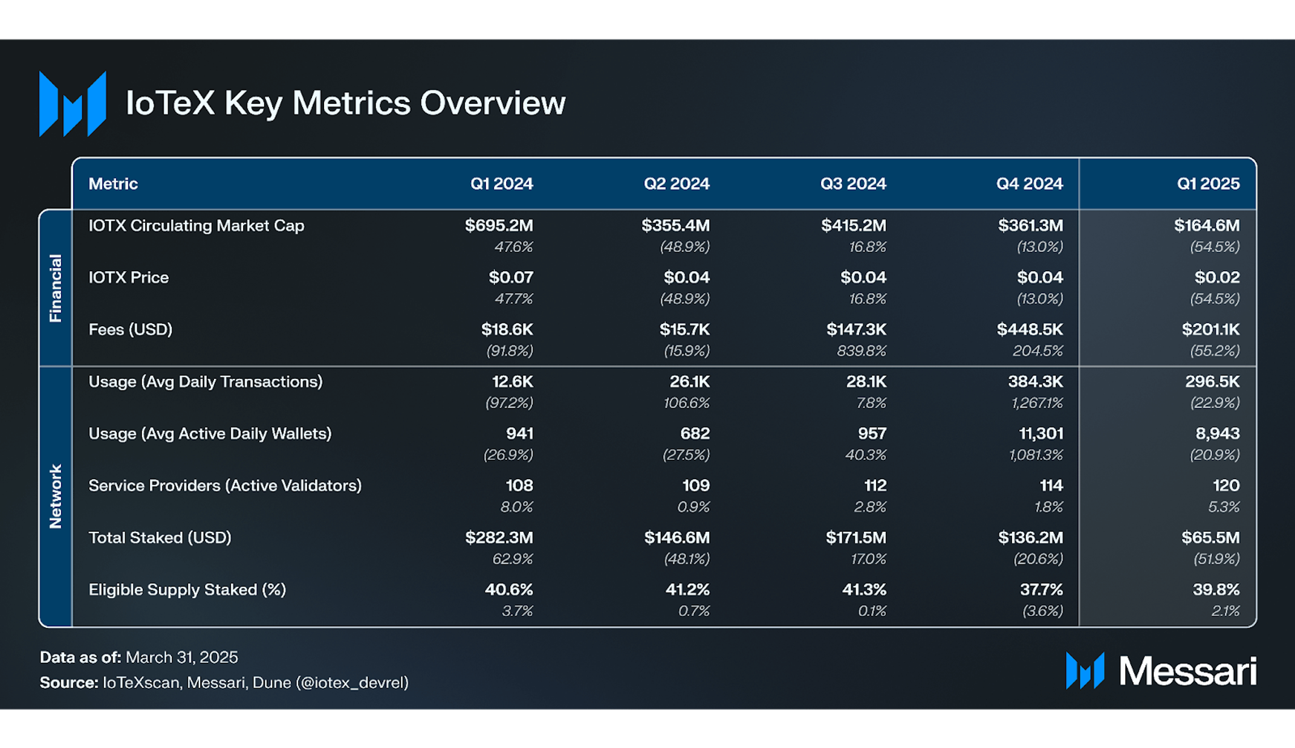This screenshot has width=1295, height=748.
Task: Click 'Usage (Avg Daily Transactions)' row label
Action: coord(206,382)
